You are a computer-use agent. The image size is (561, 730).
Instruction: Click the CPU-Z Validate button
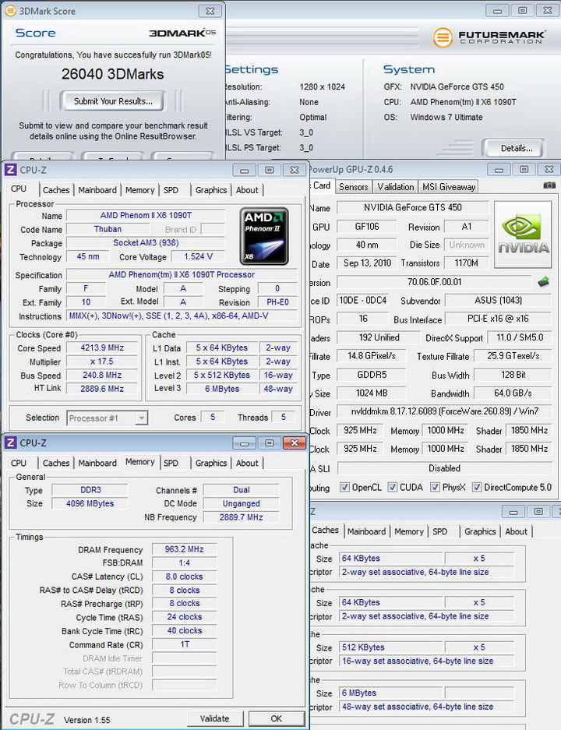click(x=214, y=718)
